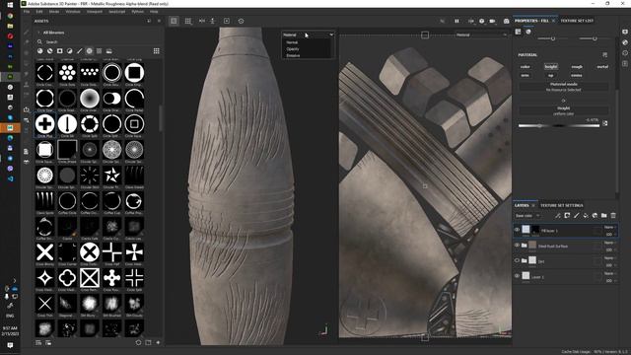Adjust the height uniform color grayscale slider
Screen dimensions: 631x355
click(559, 126)
